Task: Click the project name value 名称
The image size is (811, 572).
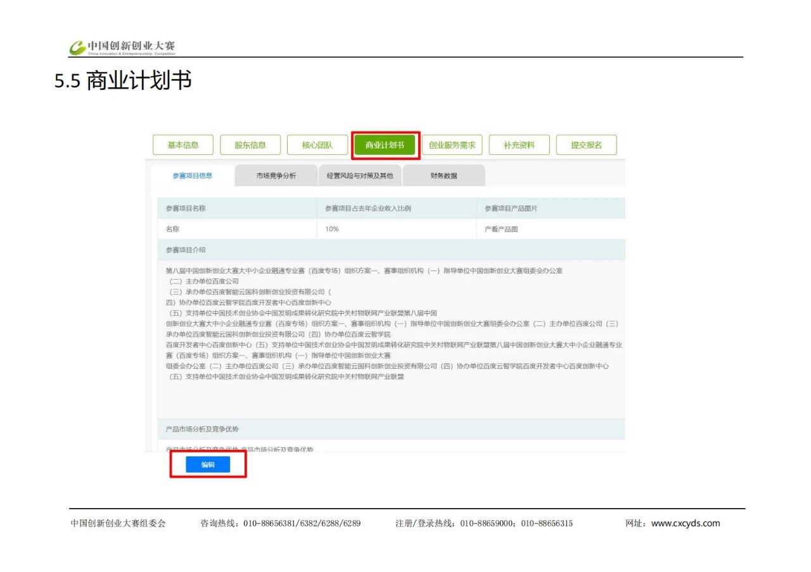Action: pyautogui.click(x=172, y=229)
